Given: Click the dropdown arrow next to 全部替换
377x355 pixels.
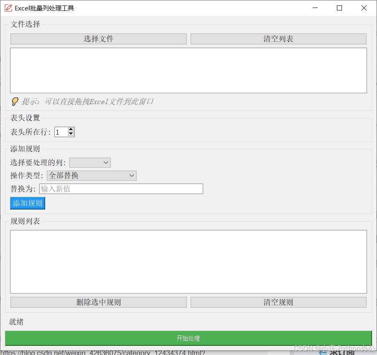Looking at the screenshot, I should 132,176.
